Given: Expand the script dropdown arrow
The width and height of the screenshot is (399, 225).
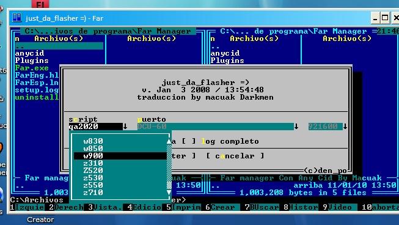Looking at the screenshot, I should (x=125, y=127).
